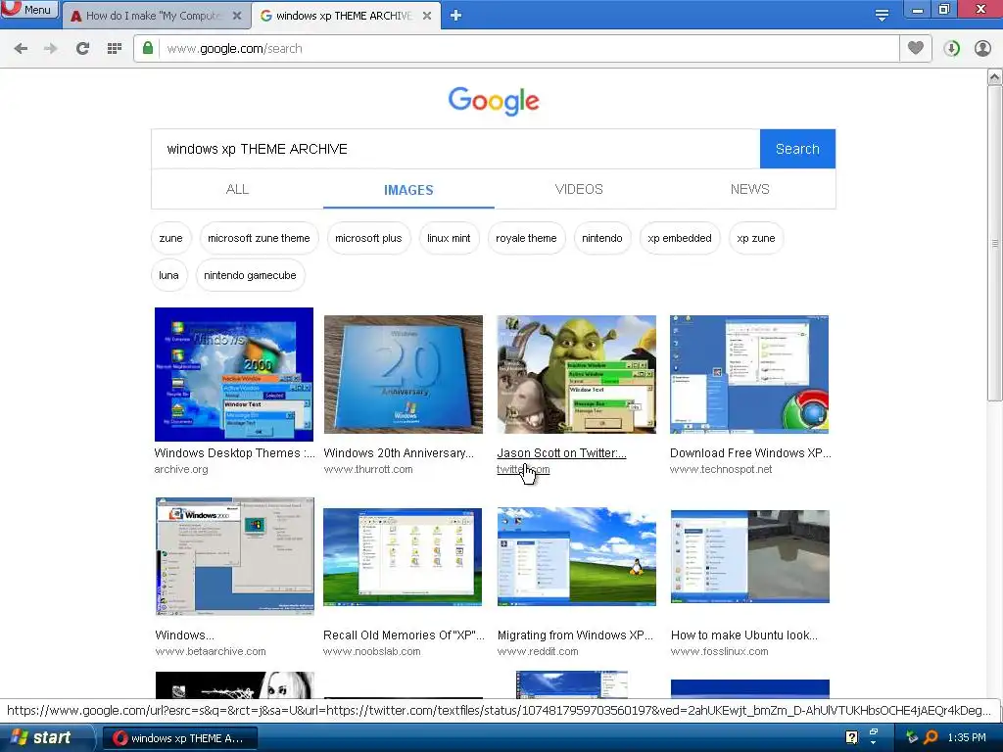Go back to previous page

tap(21, 49)
